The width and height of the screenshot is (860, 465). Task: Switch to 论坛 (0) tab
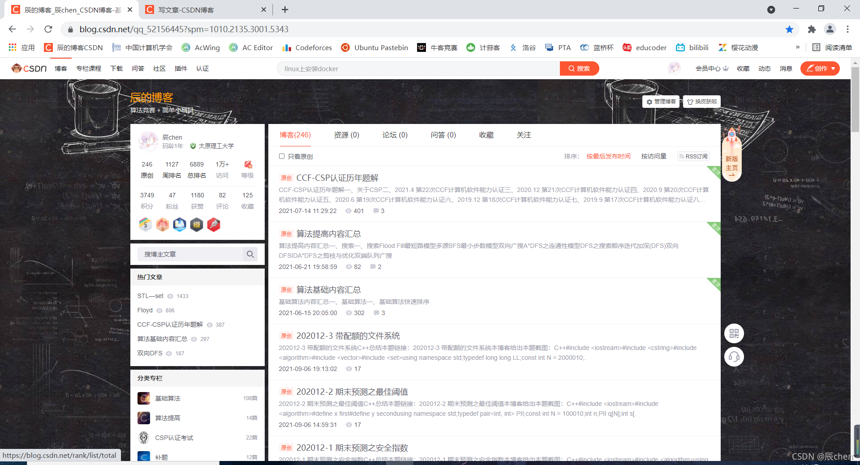tap(395, 135)
